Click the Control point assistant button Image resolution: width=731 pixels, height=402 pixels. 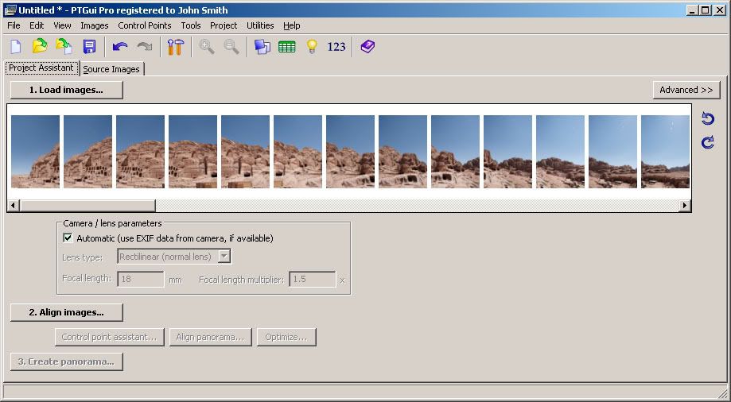point(110,337)
